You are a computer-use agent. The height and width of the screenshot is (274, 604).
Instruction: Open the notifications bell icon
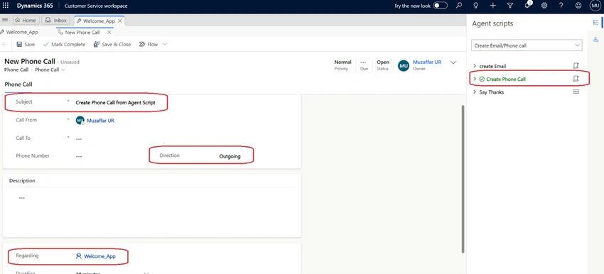527,6
